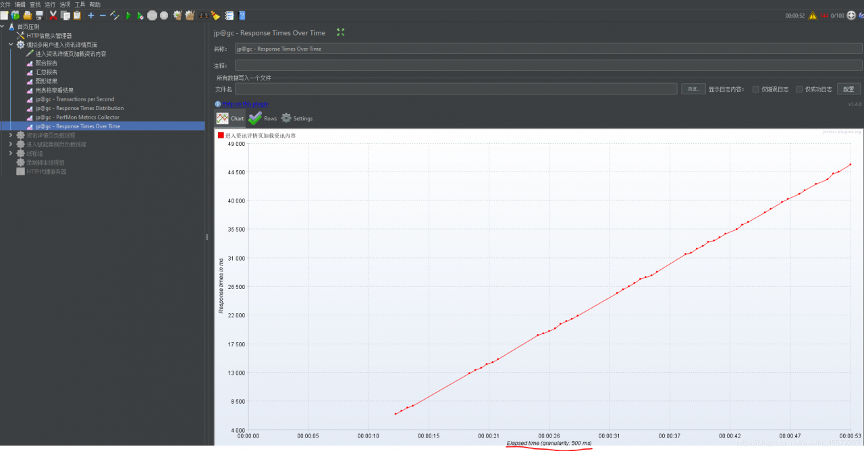
Task: Click the binoculars Search icon
Action: click(203, 15)
